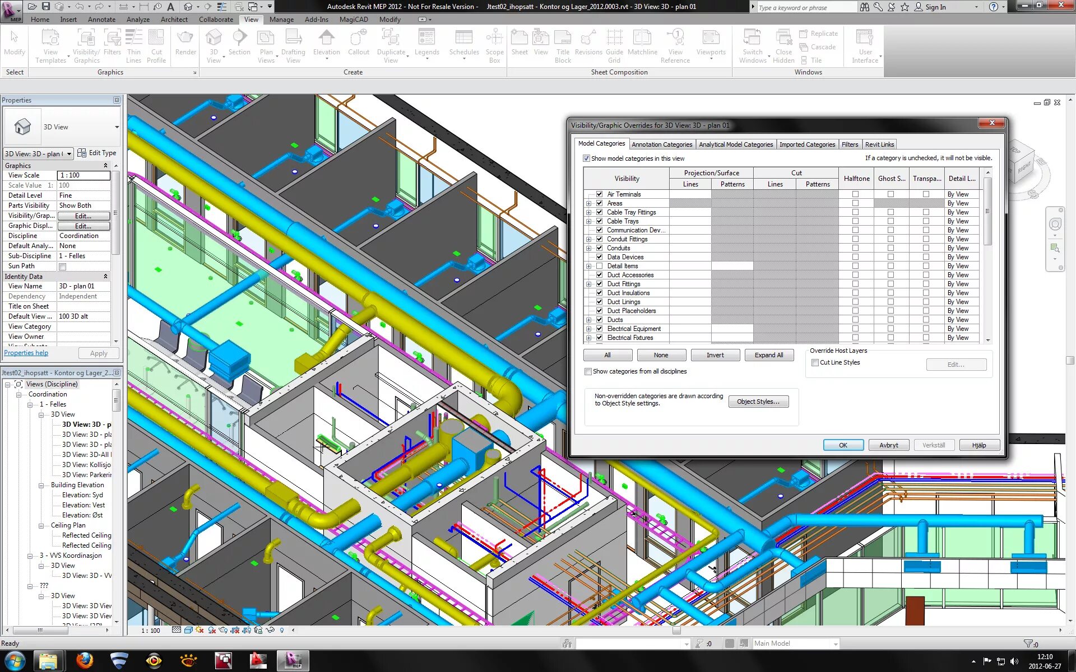Open the Properties help link
Viewport: 1076px width, 672px height.
click(x=26, y=353)
